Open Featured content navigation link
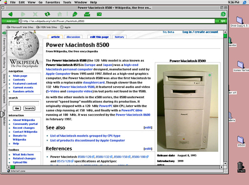The height and width of the screenshot is (185, 249). 25,83
